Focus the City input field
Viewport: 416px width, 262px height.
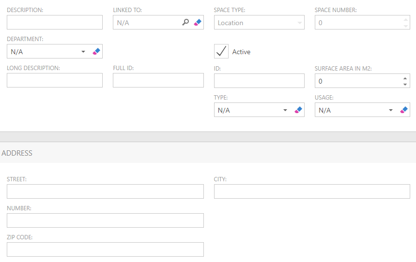click(312, 191)
